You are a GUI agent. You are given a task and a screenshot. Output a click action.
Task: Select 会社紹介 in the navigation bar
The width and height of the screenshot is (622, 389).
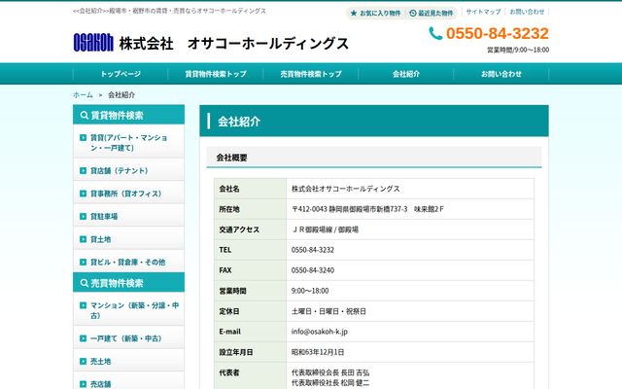click(406, 74)
